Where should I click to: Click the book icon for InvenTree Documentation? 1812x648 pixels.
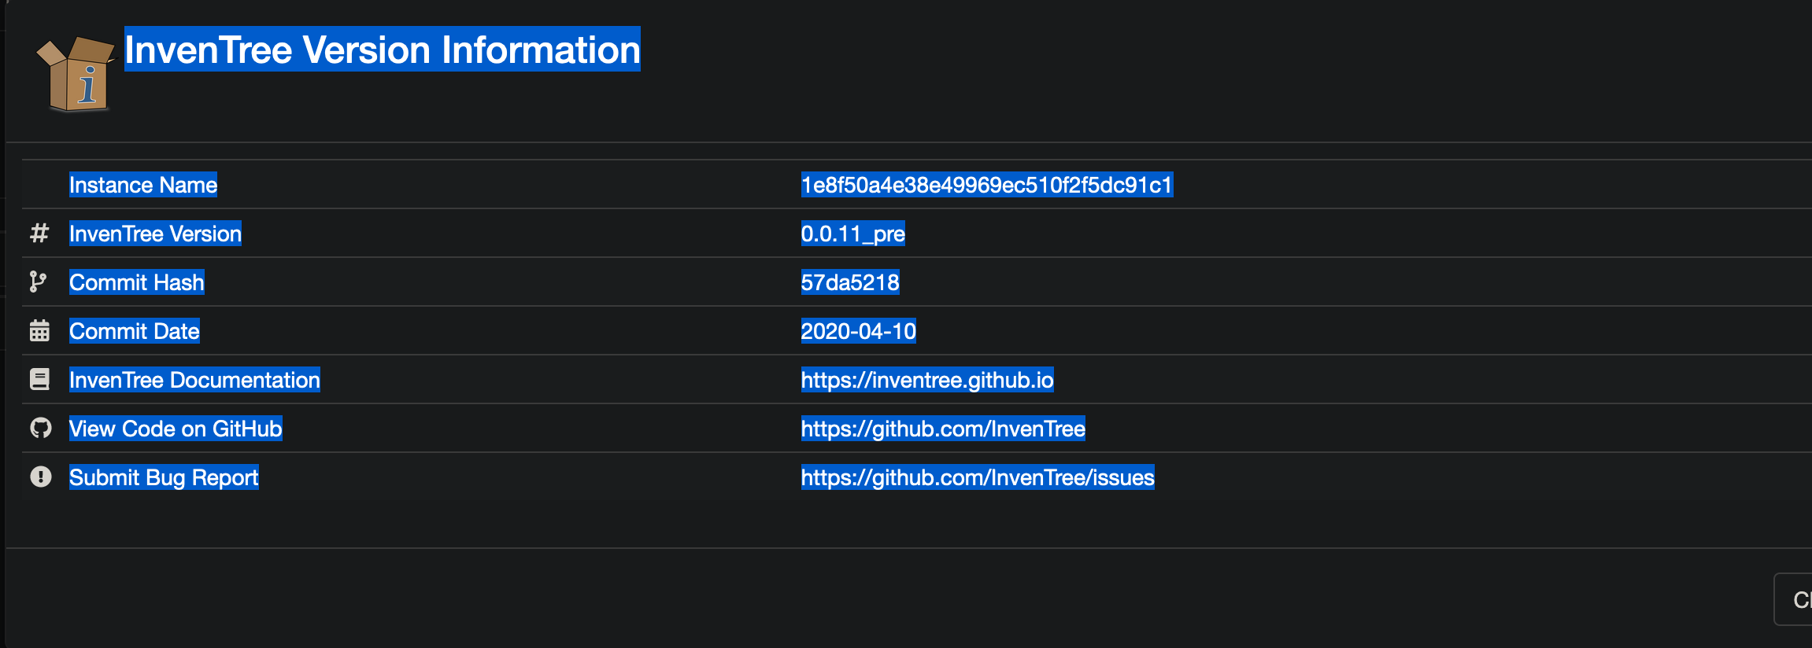tap(39, 379)
